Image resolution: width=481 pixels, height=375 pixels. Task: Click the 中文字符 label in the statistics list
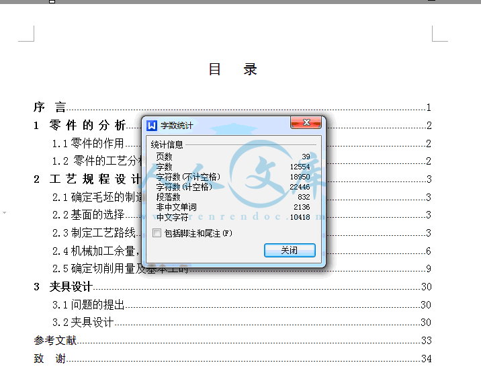172,217
